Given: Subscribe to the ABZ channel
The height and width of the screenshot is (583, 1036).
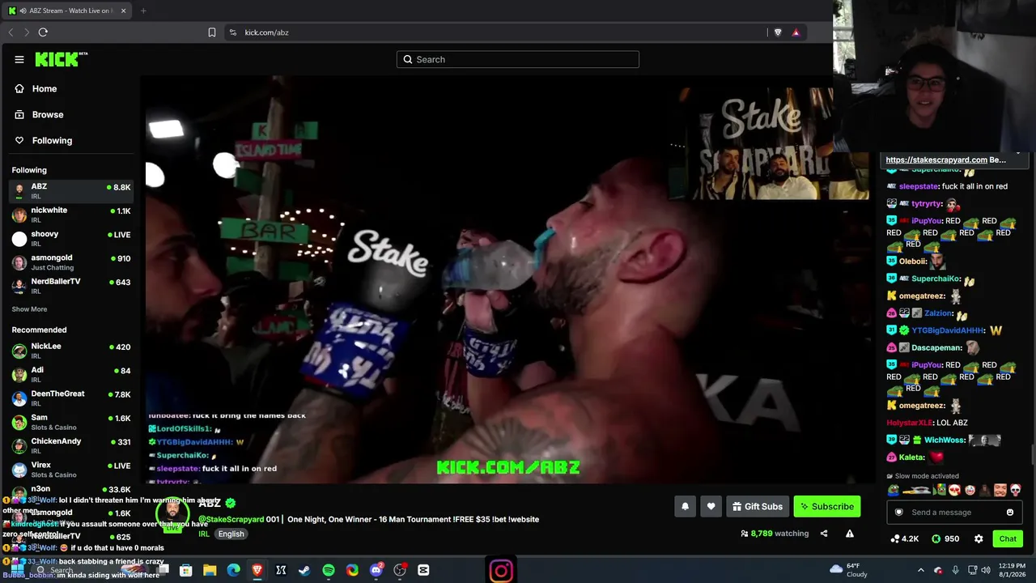Looking at the screenshot, I should pyautogui.click(x=827, y=507).
